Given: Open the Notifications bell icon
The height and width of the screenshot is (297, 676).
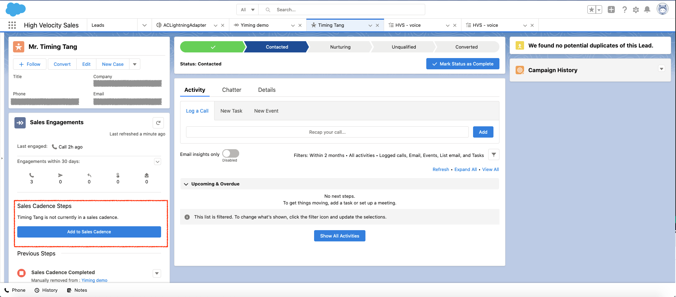Looking at the screenshot, I should pos(647,10).
